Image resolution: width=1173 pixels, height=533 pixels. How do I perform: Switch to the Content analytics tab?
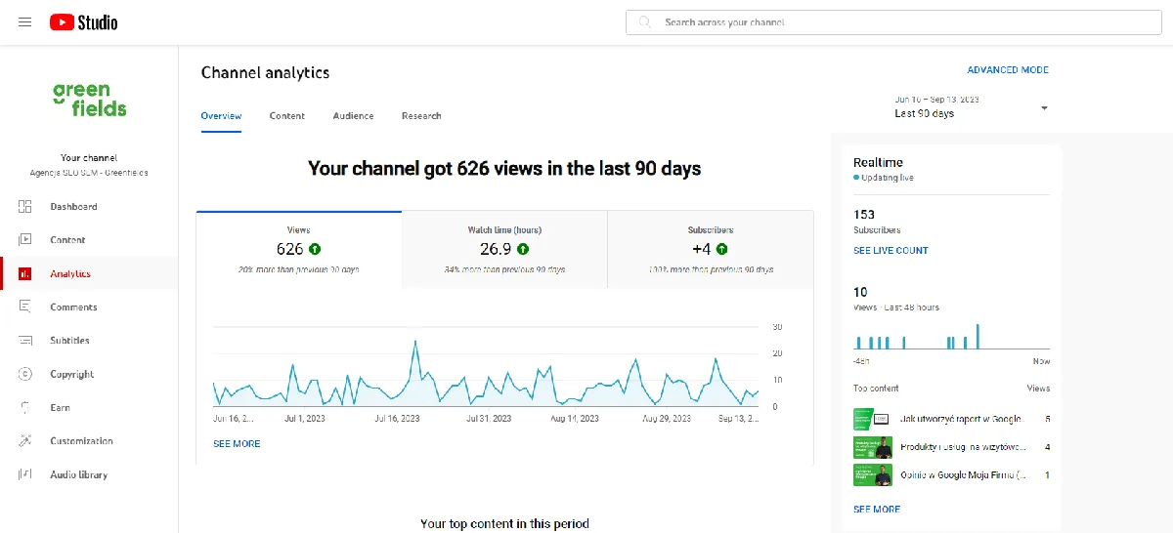[x=286, y=116]
